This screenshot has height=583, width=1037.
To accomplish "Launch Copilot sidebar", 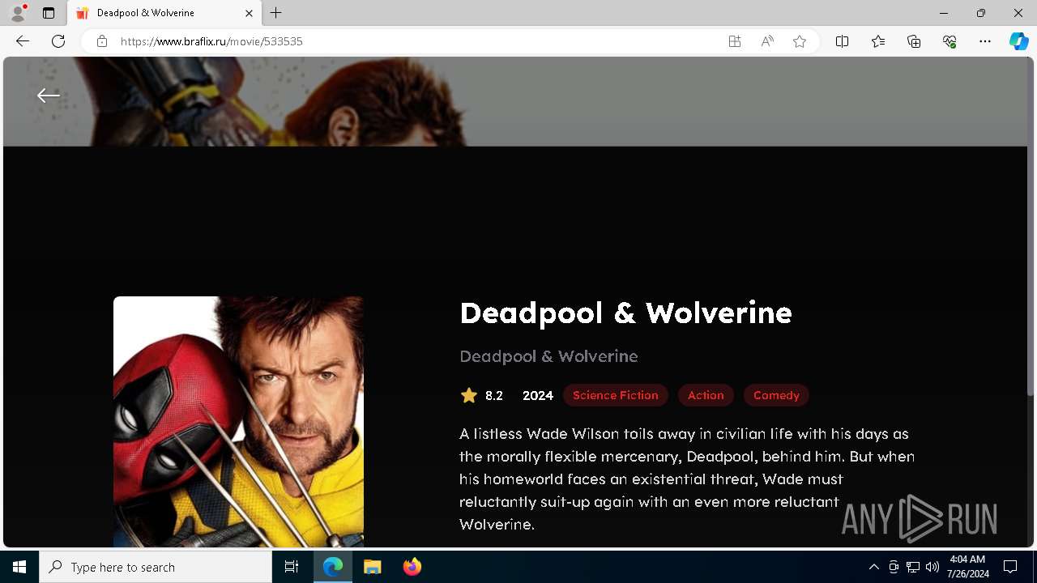I will (1019, 41).
